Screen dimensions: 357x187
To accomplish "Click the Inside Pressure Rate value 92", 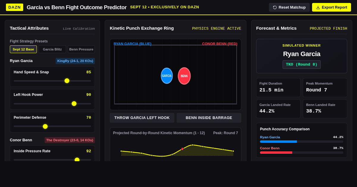I will click(89, 151).
